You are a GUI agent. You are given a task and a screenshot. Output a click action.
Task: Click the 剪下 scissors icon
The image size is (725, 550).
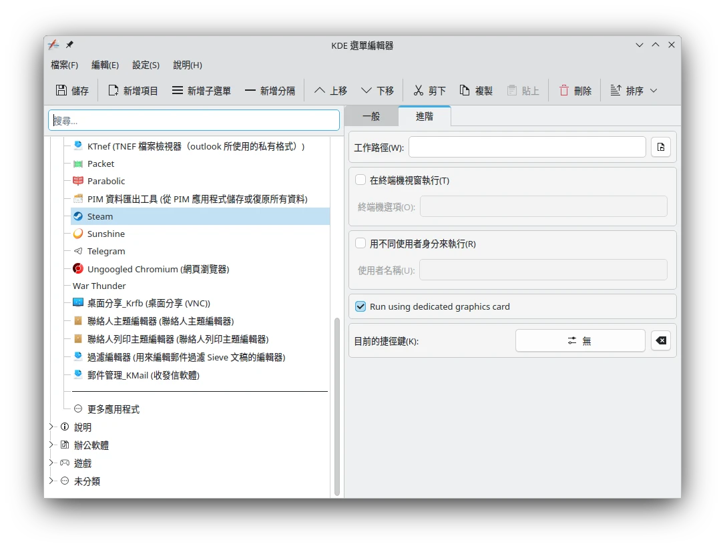point(419,91)
